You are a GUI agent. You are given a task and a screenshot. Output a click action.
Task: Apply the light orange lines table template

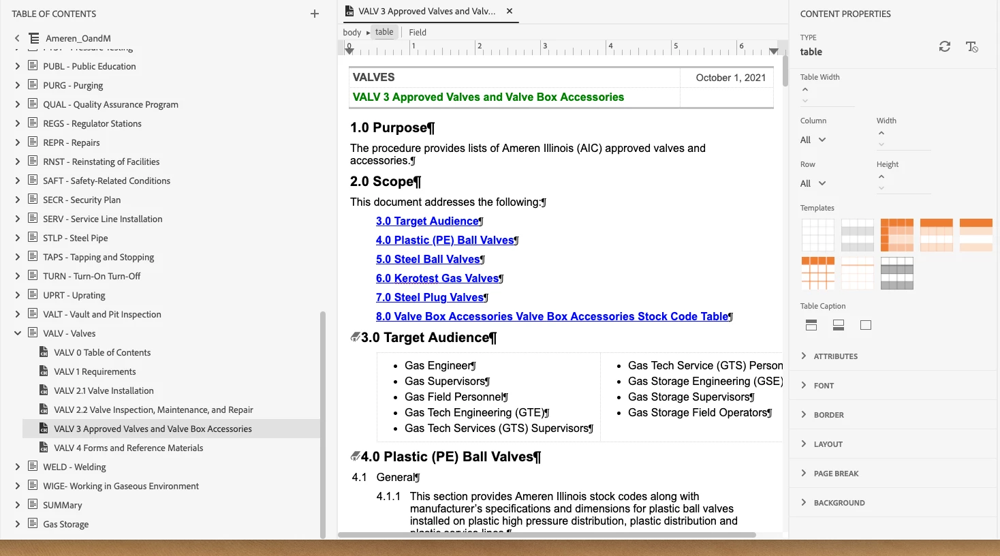(x=858, y=273)
